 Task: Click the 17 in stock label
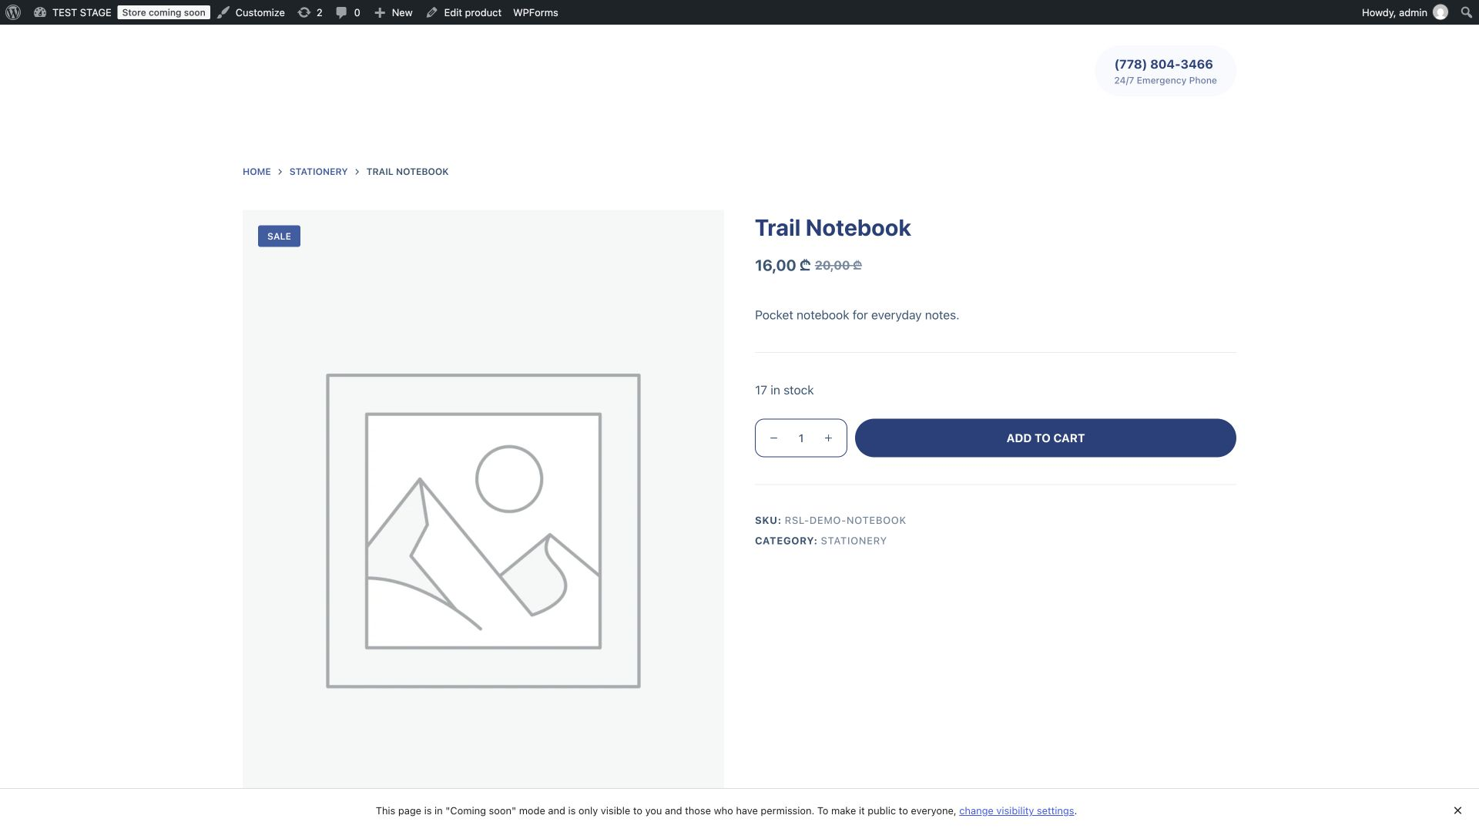784,391
